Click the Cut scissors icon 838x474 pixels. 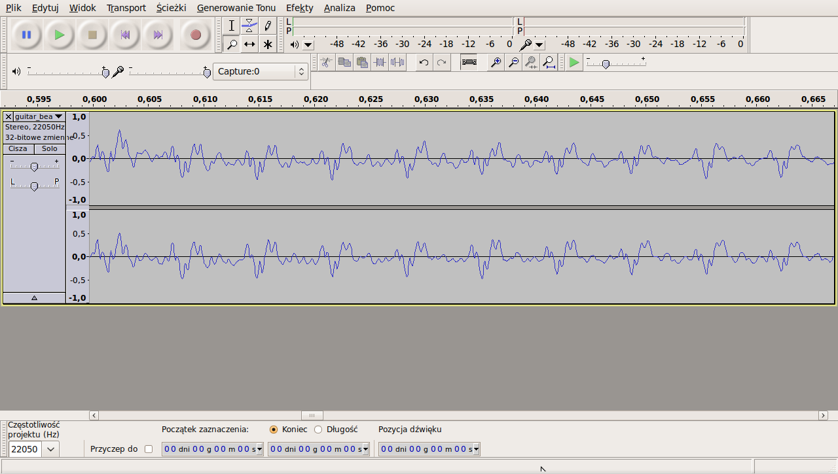[x=325, y=63]
